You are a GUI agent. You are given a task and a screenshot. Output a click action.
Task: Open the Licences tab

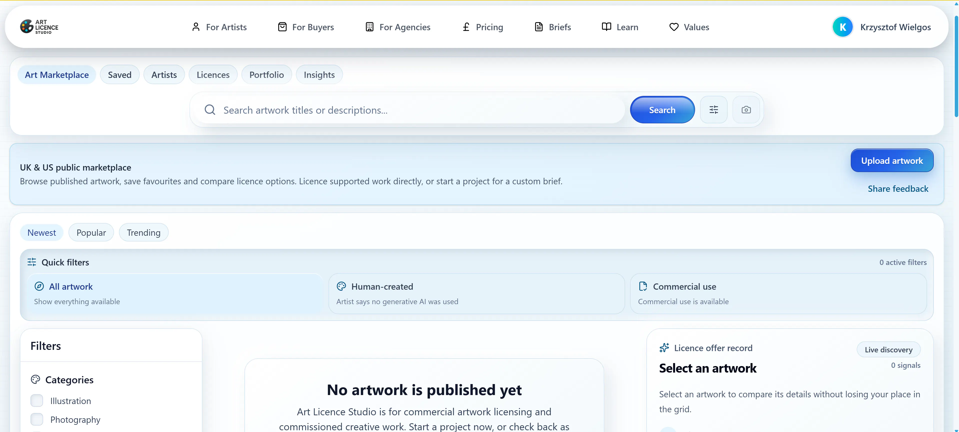(x=213, y=74)
